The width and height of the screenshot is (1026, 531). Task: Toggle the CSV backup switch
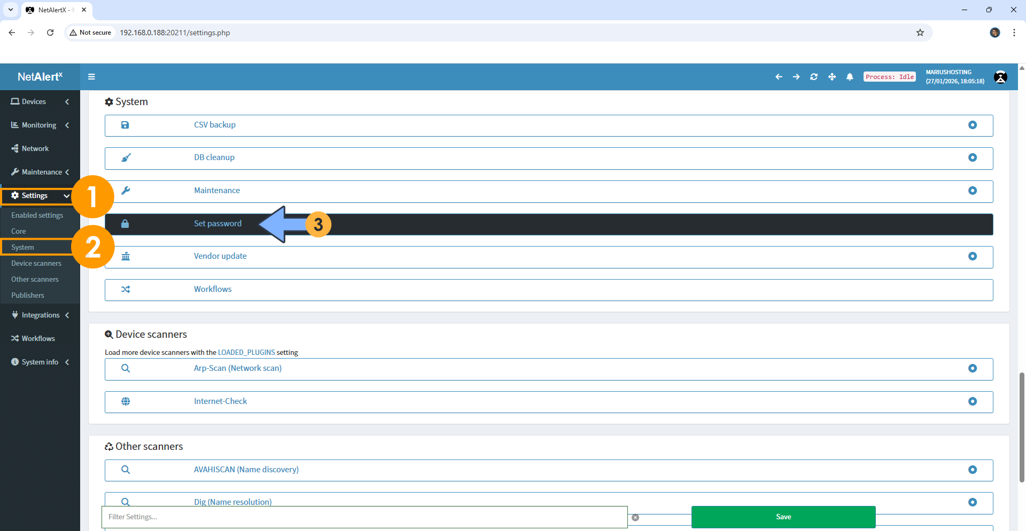(x=973, y=125)
